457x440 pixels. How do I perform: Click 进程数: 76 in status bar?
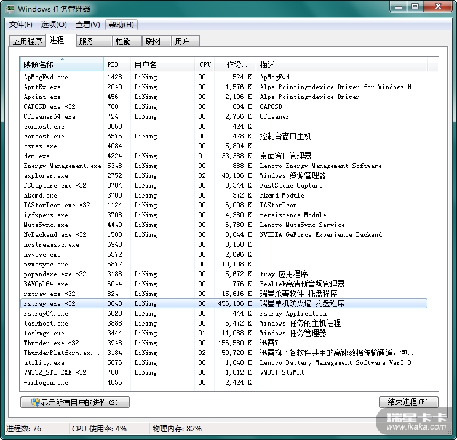(x=23, y=429)
